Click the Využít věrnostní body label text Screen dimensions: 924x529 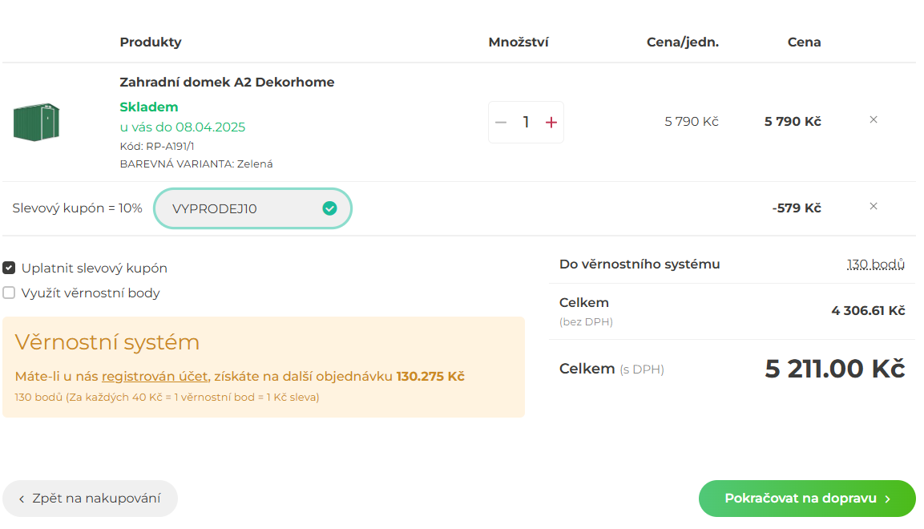click(91, 293)
